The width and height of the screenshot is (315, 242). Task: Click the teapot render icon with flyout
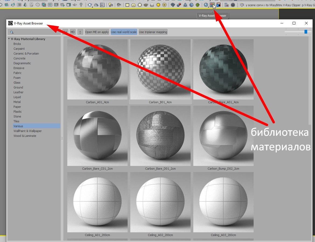coord(90,5)
